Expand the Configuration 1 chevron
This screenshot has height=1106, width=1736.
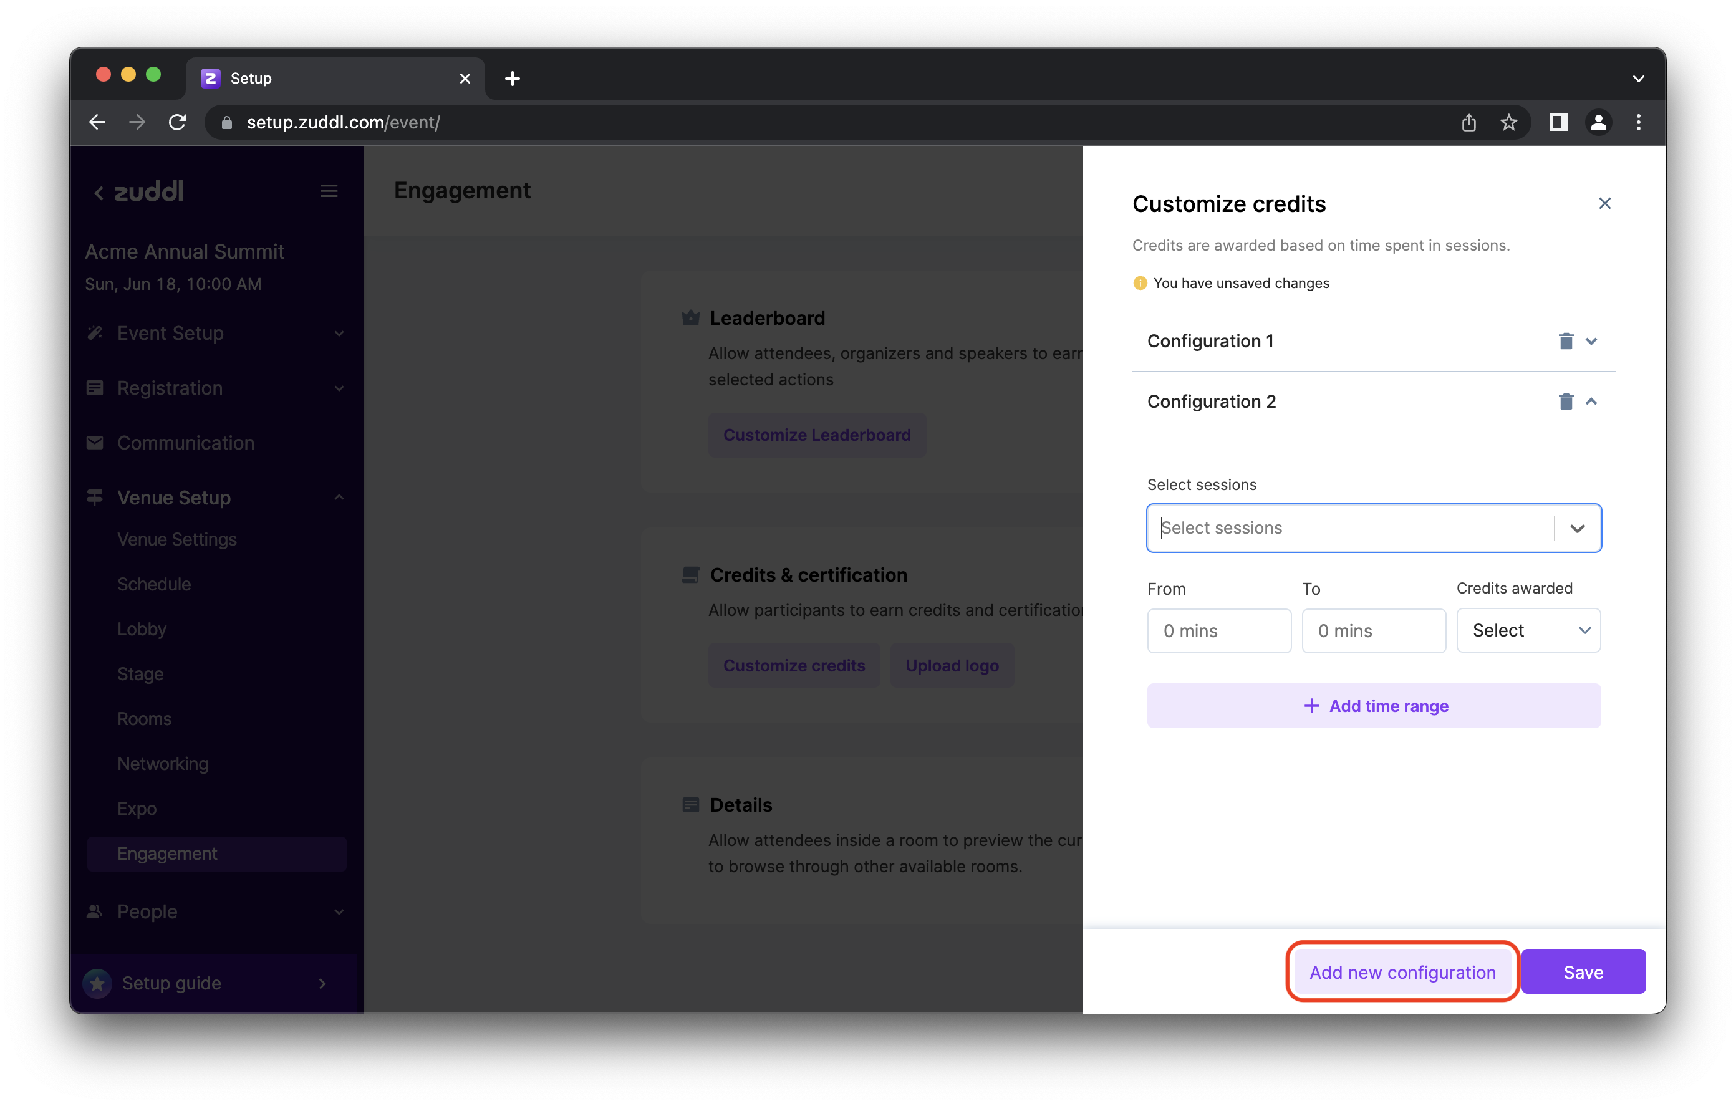tap(1593, 340)
